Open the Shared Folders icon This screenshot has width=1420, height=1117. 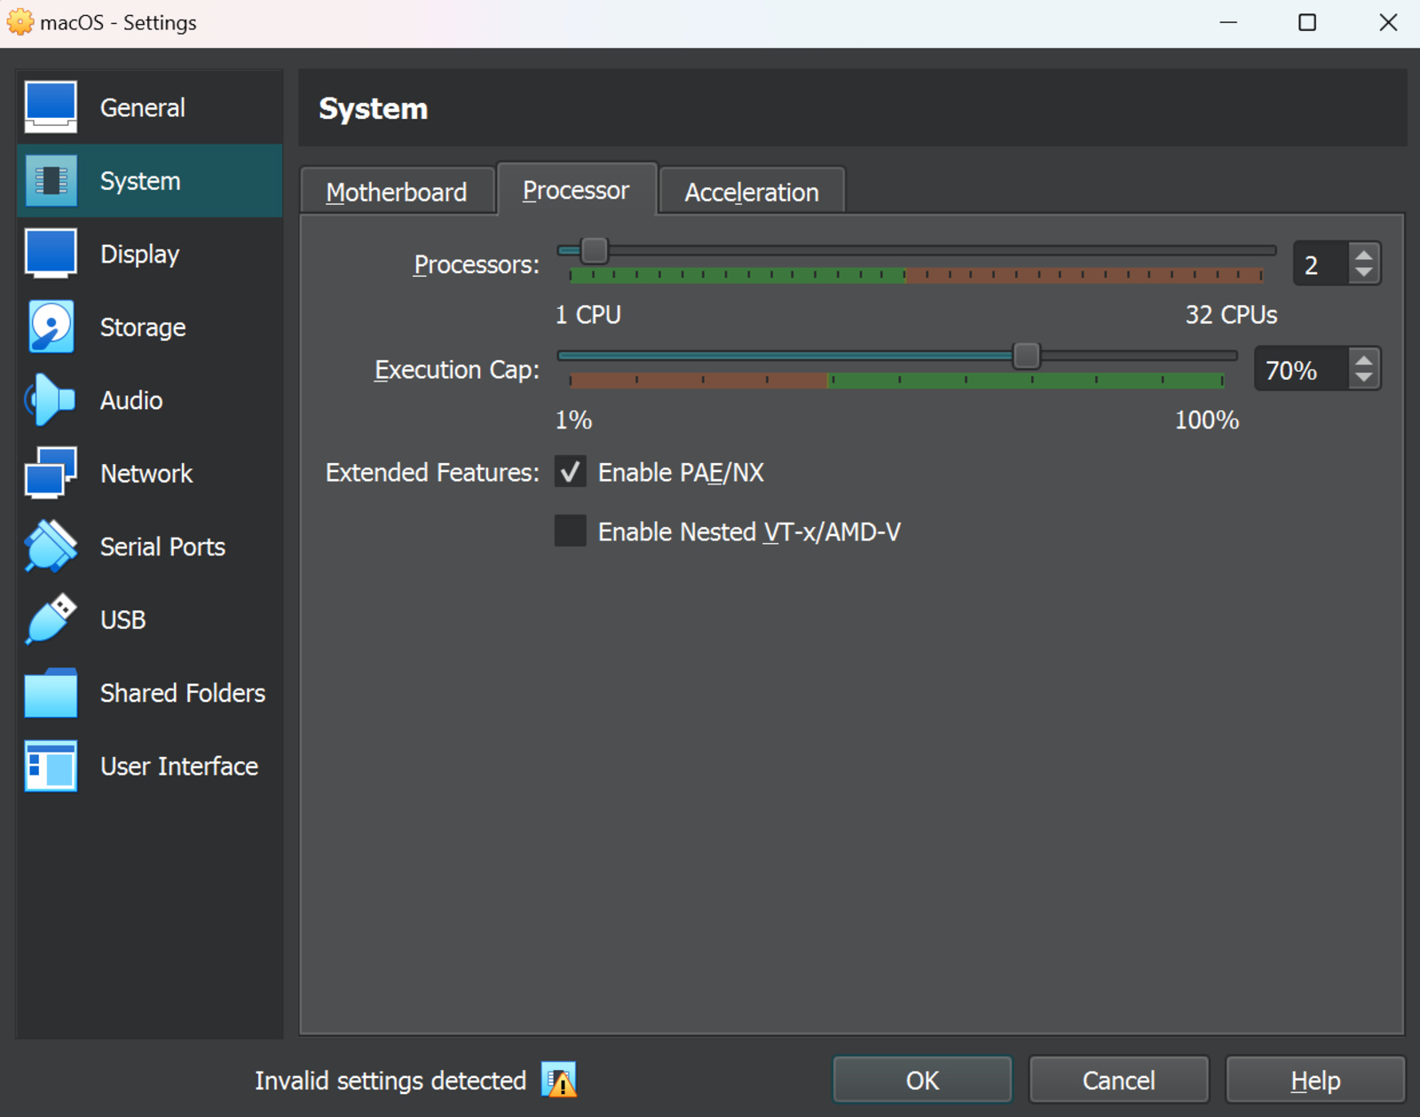[51, 693]
